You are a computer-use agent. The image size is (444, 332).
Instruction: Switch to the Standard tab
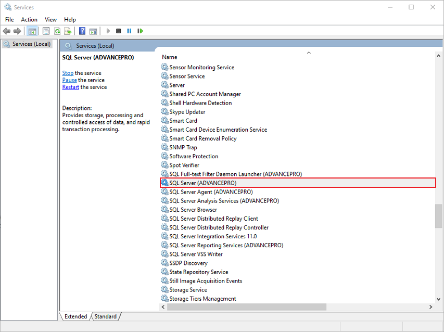pyautogui.click(x=106, y=316)
